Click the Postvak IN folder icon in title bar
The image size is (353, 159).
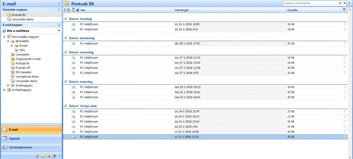[x=66, y=4]
